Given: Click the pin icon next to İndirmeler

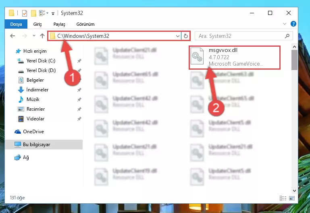Looking at the screenshot, I should (79, 90).
